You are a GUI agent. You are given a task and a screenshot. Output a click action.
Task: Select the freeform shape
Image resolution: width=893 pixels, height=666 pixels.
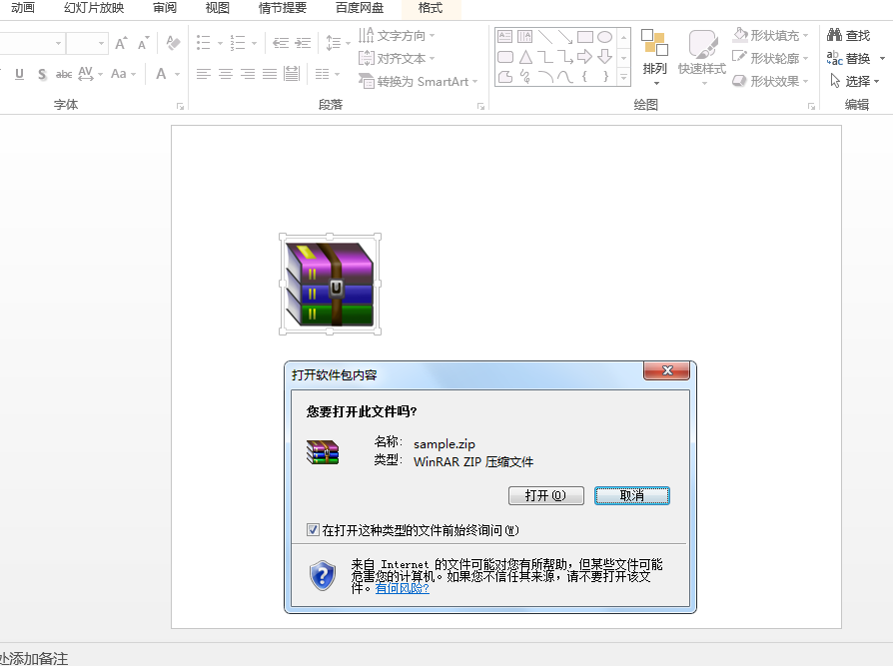[505, 76]
